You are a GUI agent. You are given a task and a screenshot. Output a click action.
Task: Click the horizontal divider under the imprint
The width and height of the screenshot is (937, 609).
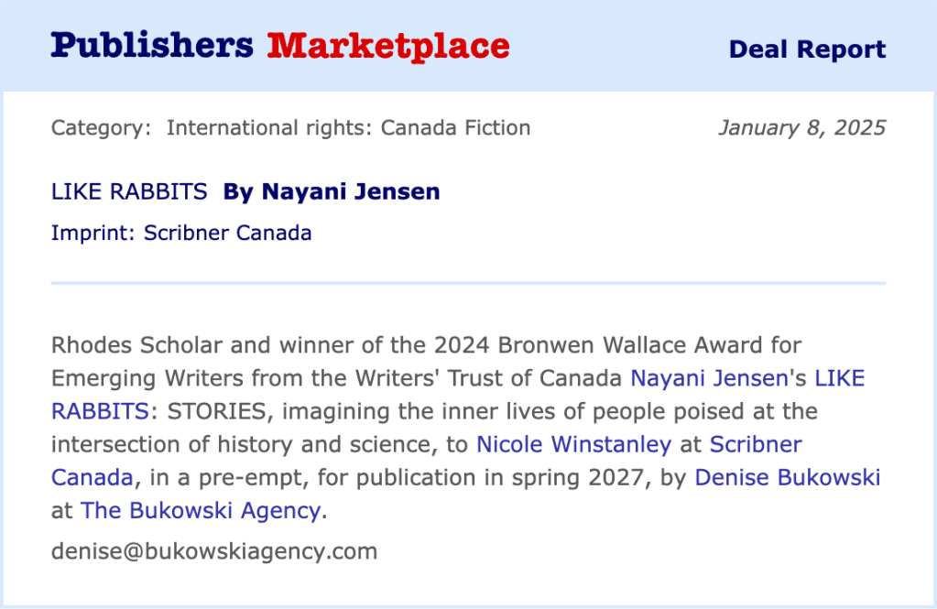[x=468, y=283]
